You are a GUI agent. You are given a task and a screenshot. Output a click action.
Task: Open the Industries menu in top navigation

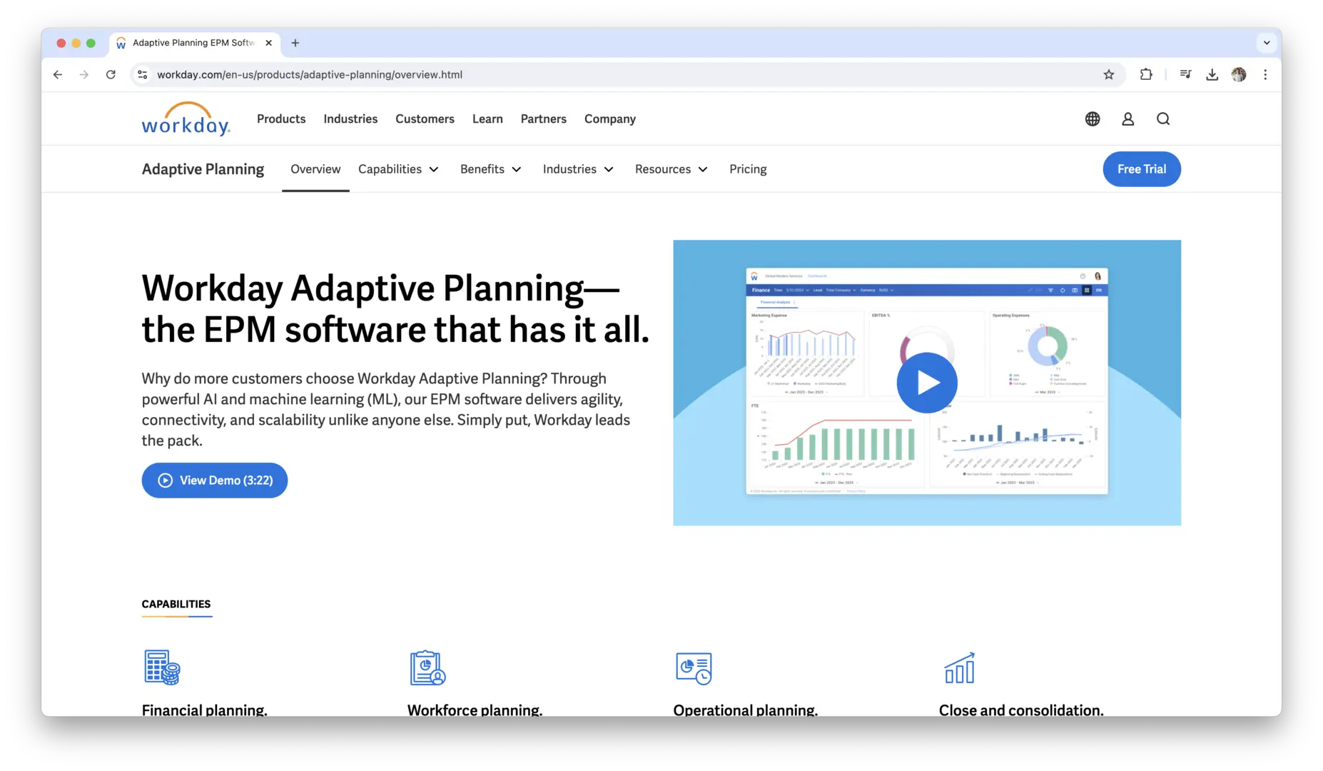pos(350,119)
